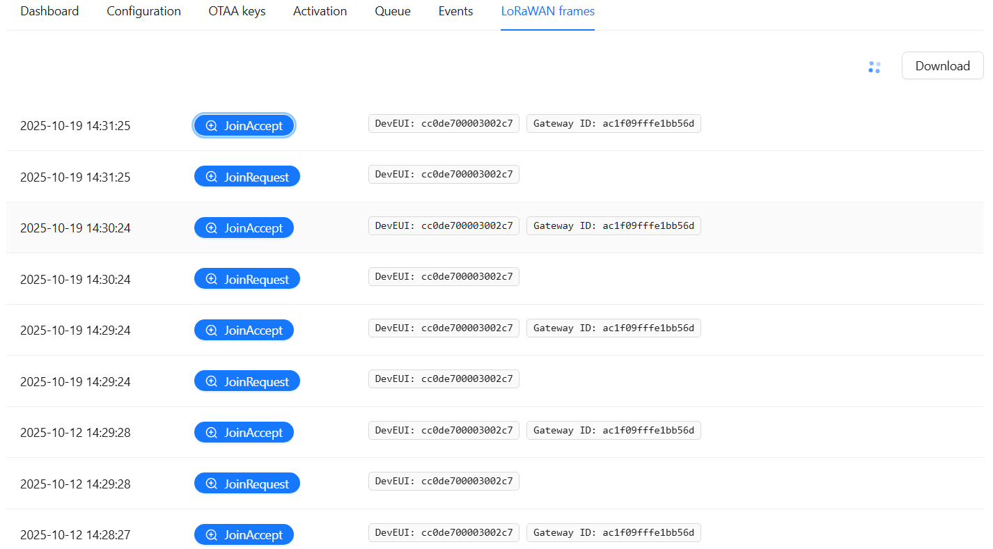Switch to the Configuration tab
The width and height of the screenshot is (993, 549).
(143, 11)
